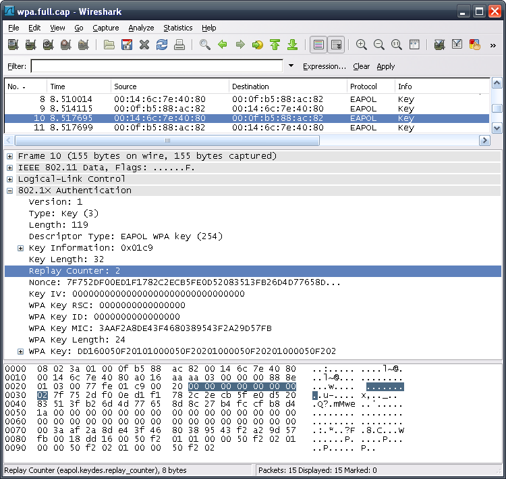Sort packets by the Time column header
This screenshot has height=479, width=506.
(79, 86)
